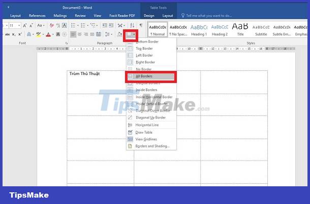Viewport: 310px width, 204px height.
Task: Toggle Center alignment button
Action: pyautogui.click(x=79, y=34)
